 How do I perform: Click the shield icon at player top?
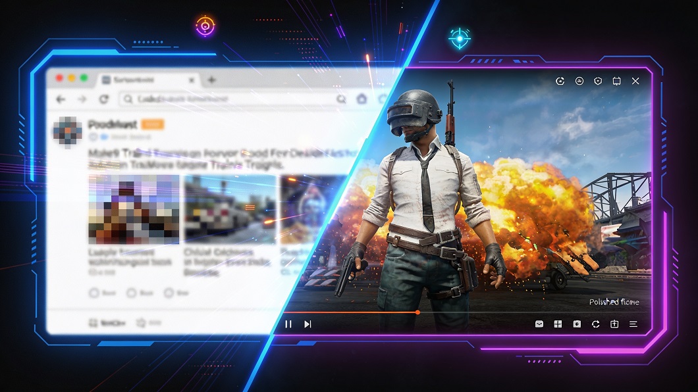click(x=598, y=81)
